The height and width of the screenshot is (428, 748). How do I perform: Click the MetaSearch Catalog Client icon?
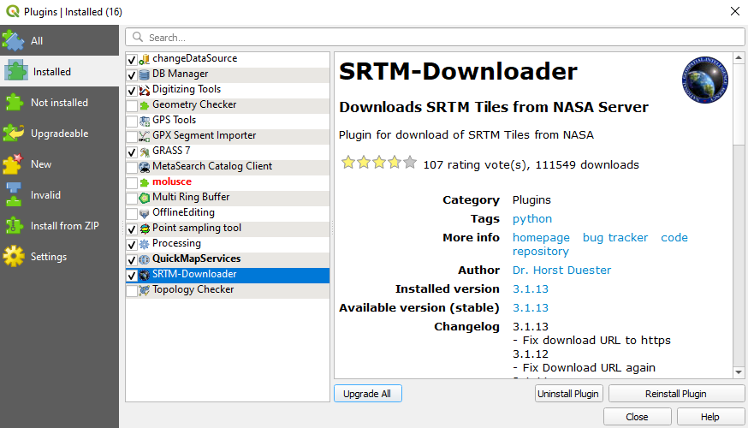click(x=144, y=168)
